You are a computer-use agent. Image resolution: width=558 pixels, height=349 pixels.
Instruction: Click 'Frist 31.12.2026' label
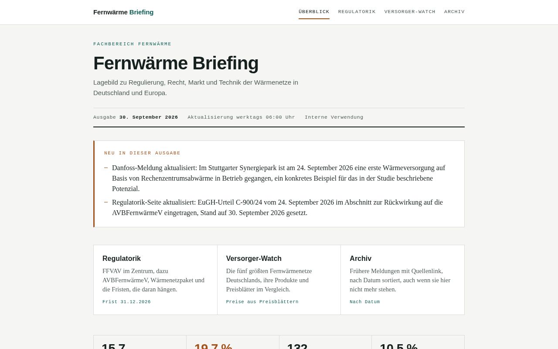point(126,302)
